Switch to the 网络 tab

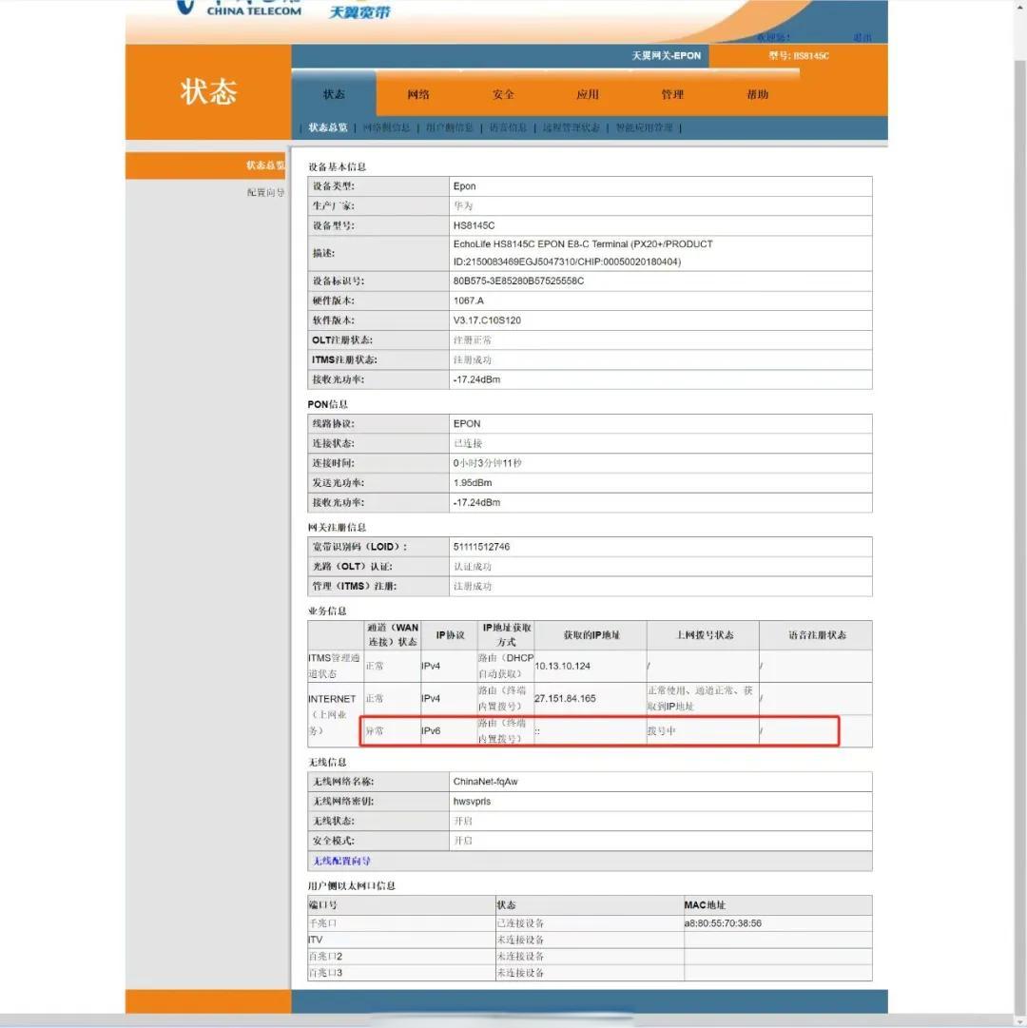[418, 94]
